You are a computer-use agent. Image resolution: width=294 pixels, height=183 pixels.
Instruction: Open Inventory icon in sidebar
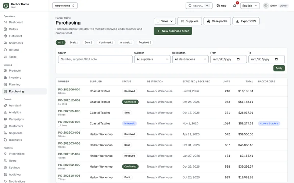[x=5, y=78]
